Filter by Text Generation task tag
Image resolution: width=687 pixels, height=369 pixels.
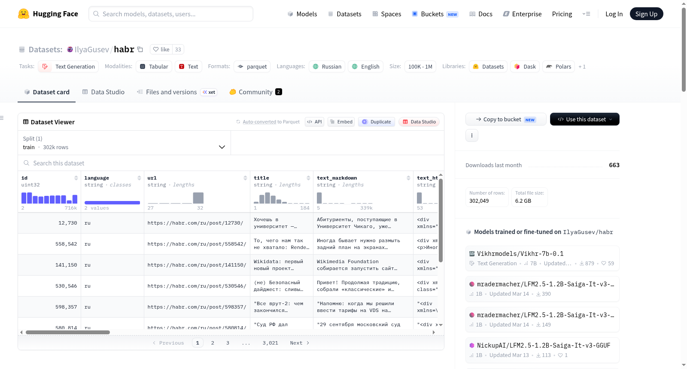(x=69, y=66)
